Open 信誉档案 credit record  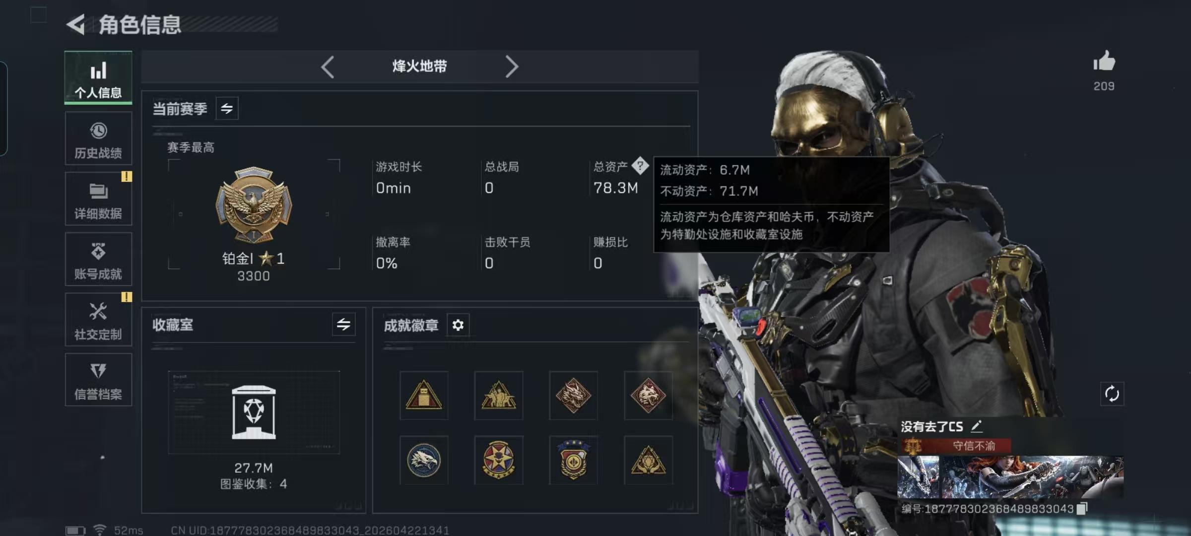[98, 380]
